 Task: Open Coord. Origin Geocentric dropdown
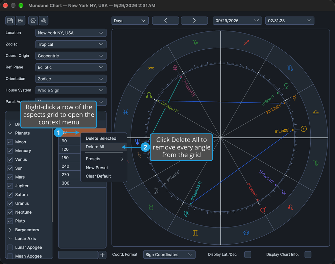[71, 56]
